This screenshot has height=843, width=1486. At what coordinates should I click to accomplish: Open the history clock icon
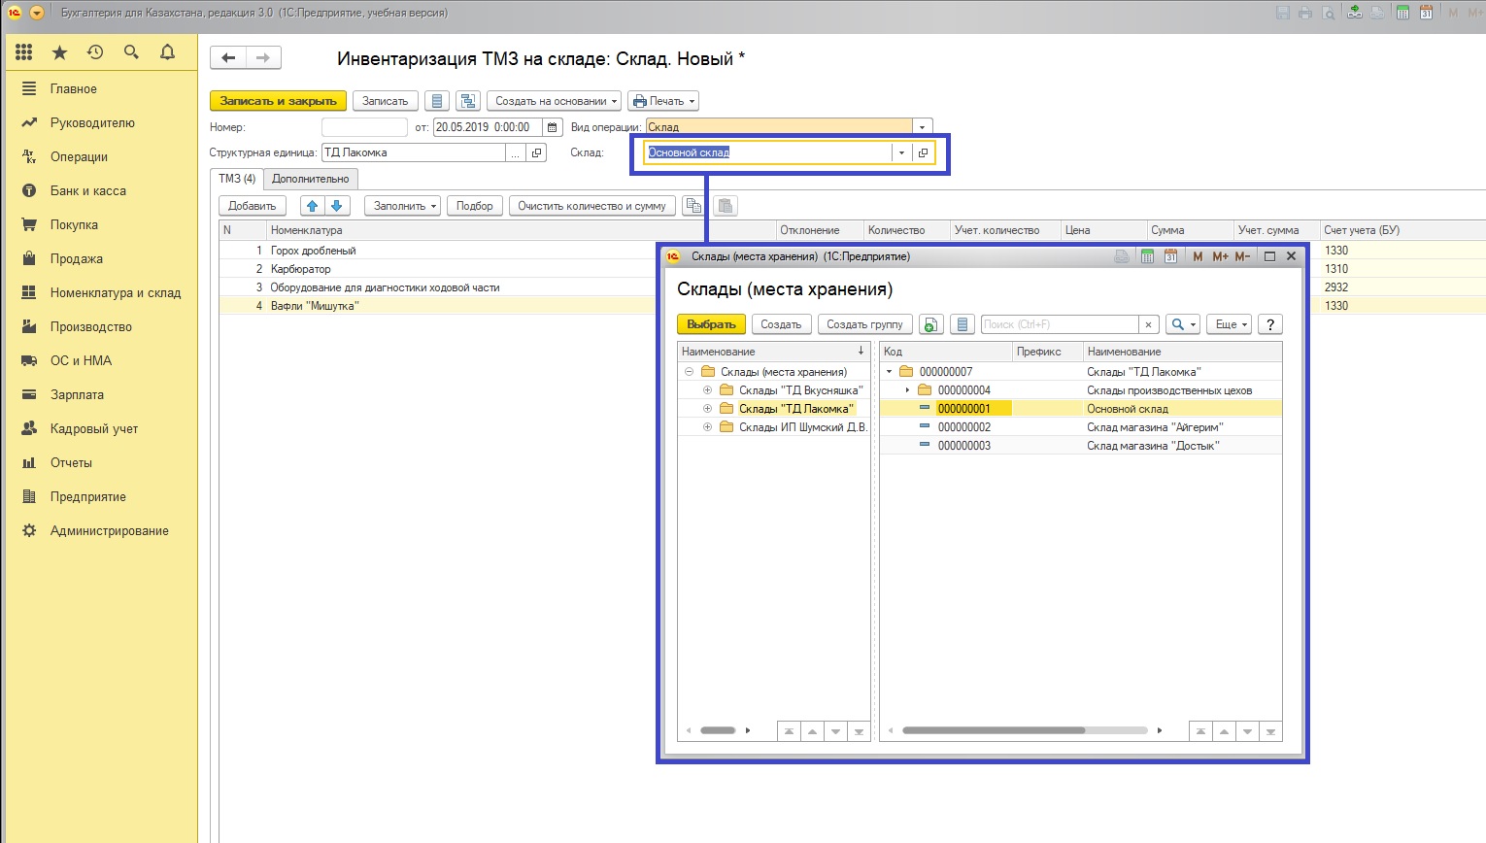pyautogui.click(x=95, y=52)
